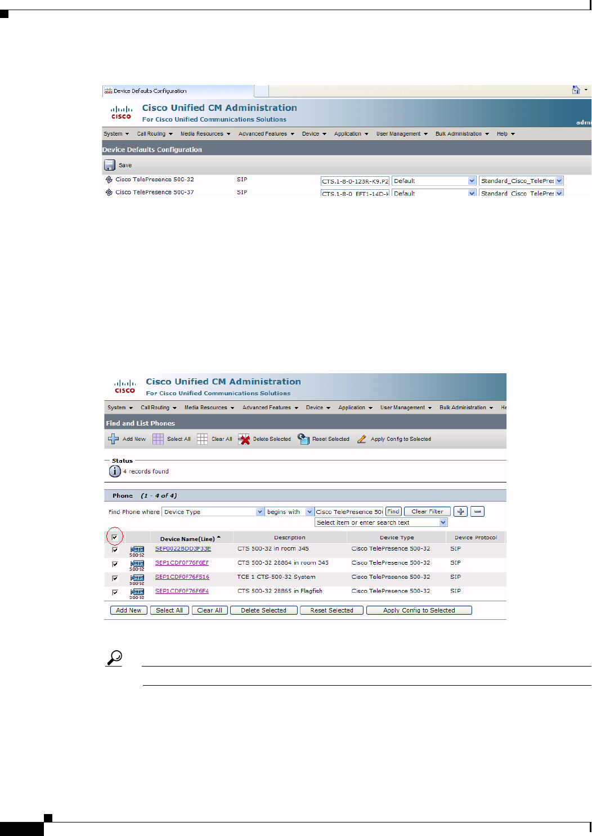Screen dimensions: 592x836
Task: Click bottom Reset Selected button
Action: tap(332, 610)
